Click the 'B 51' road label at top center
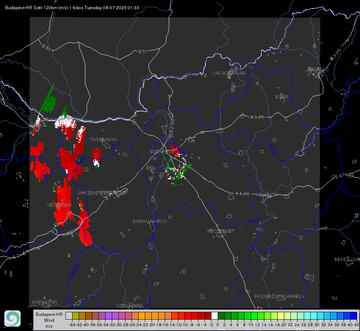This screenshot has height=331, width=360. pyautogui.click(x=143, y=51)
